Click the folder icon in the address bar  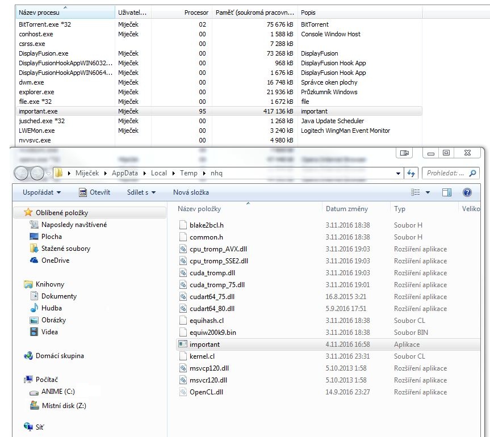pyautogui.click(x=58, y=173)
